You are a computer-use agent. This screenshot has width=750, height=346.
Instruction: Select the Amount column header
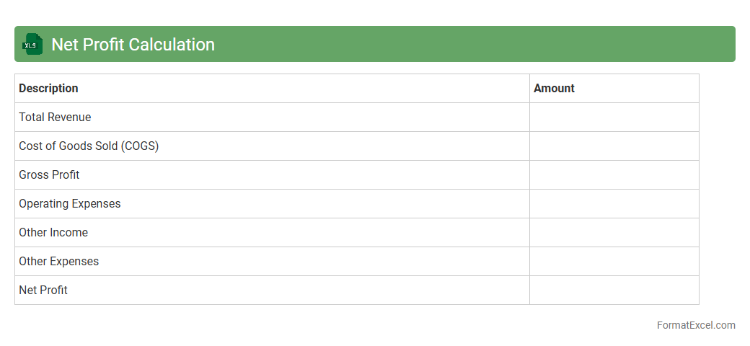(554, 89)
